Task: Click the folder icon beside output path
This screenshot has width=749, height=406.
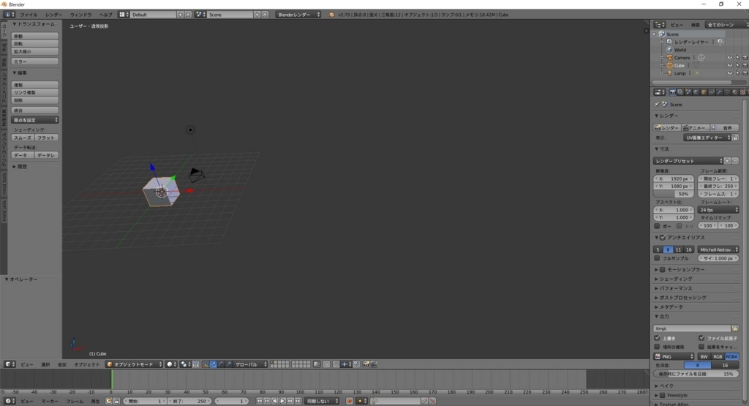Action: coord(735,328)
